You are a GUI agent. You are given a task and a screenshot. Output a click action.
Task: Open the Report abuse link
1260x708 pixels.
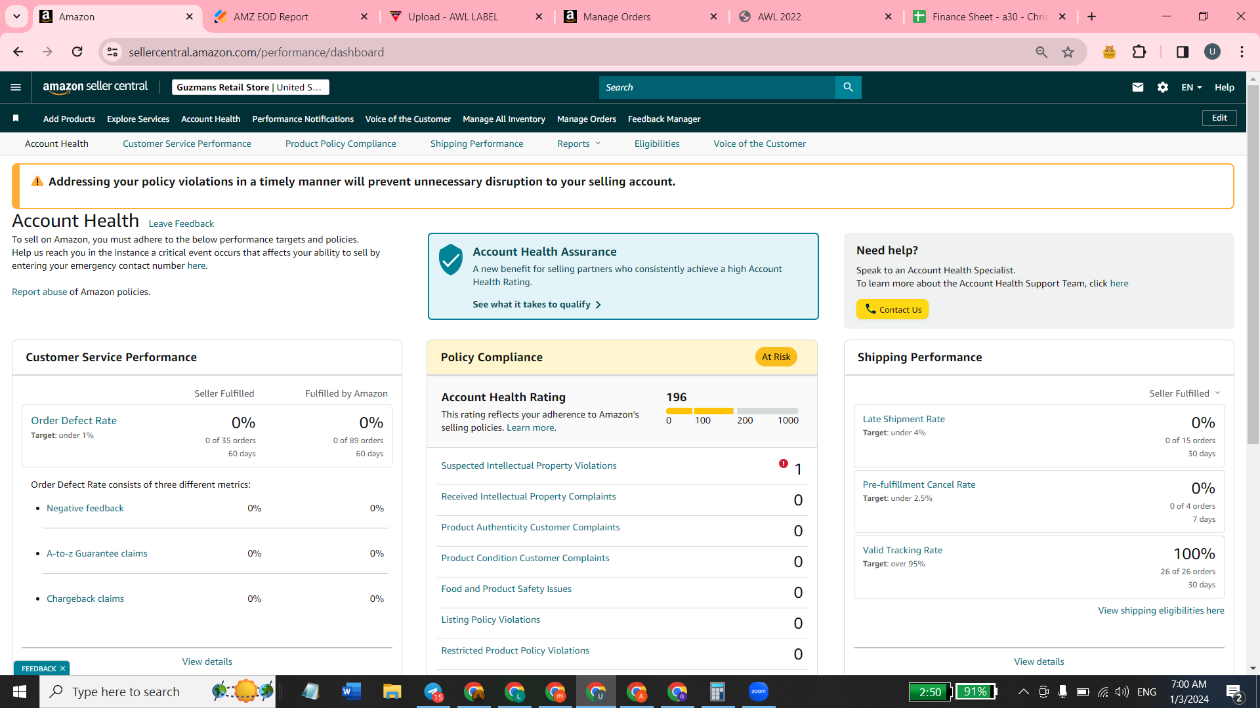39,292
